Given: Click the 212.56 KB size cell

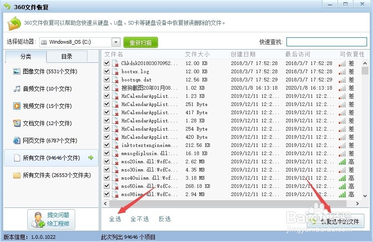Looking at the screenshot, I should [198, 145].
